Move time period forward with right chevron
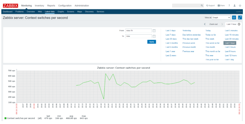 (x=222, y=24)
